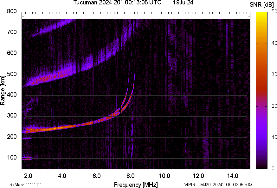The width and height of the screenshot is (277, 188).
Task: Click the colorbar tick label '10'
Action: 274,137
